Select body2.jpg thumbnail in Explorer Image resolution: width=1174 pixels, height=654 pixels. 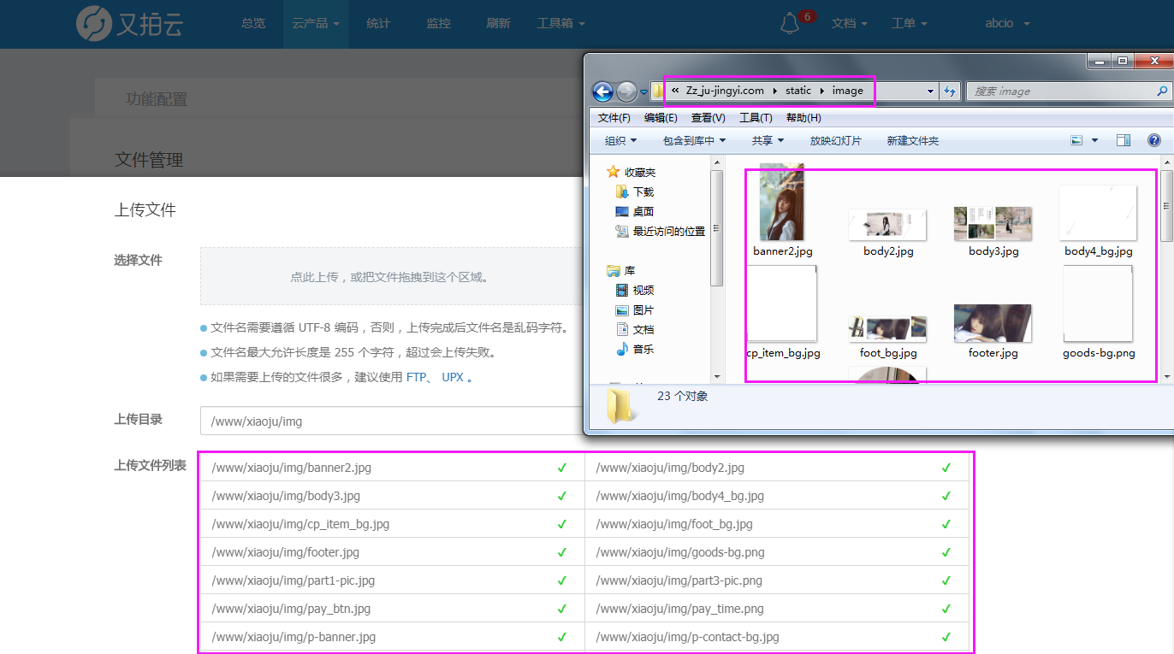pyautogui.click(x=887, y=226)
